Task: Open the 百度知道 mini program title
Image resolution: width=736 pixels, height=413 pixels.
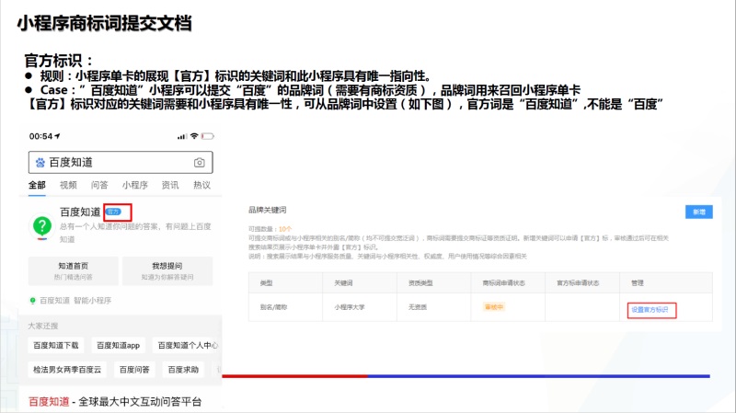Action: (80, 212)
